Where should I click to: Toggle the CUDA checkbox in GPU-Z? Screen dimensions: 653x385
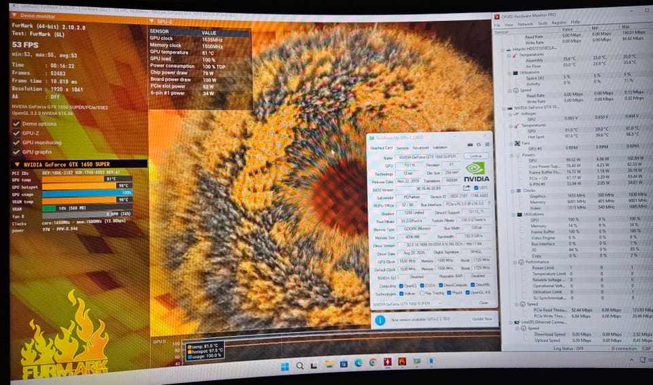pyautogui.click(x=422, y=286)
